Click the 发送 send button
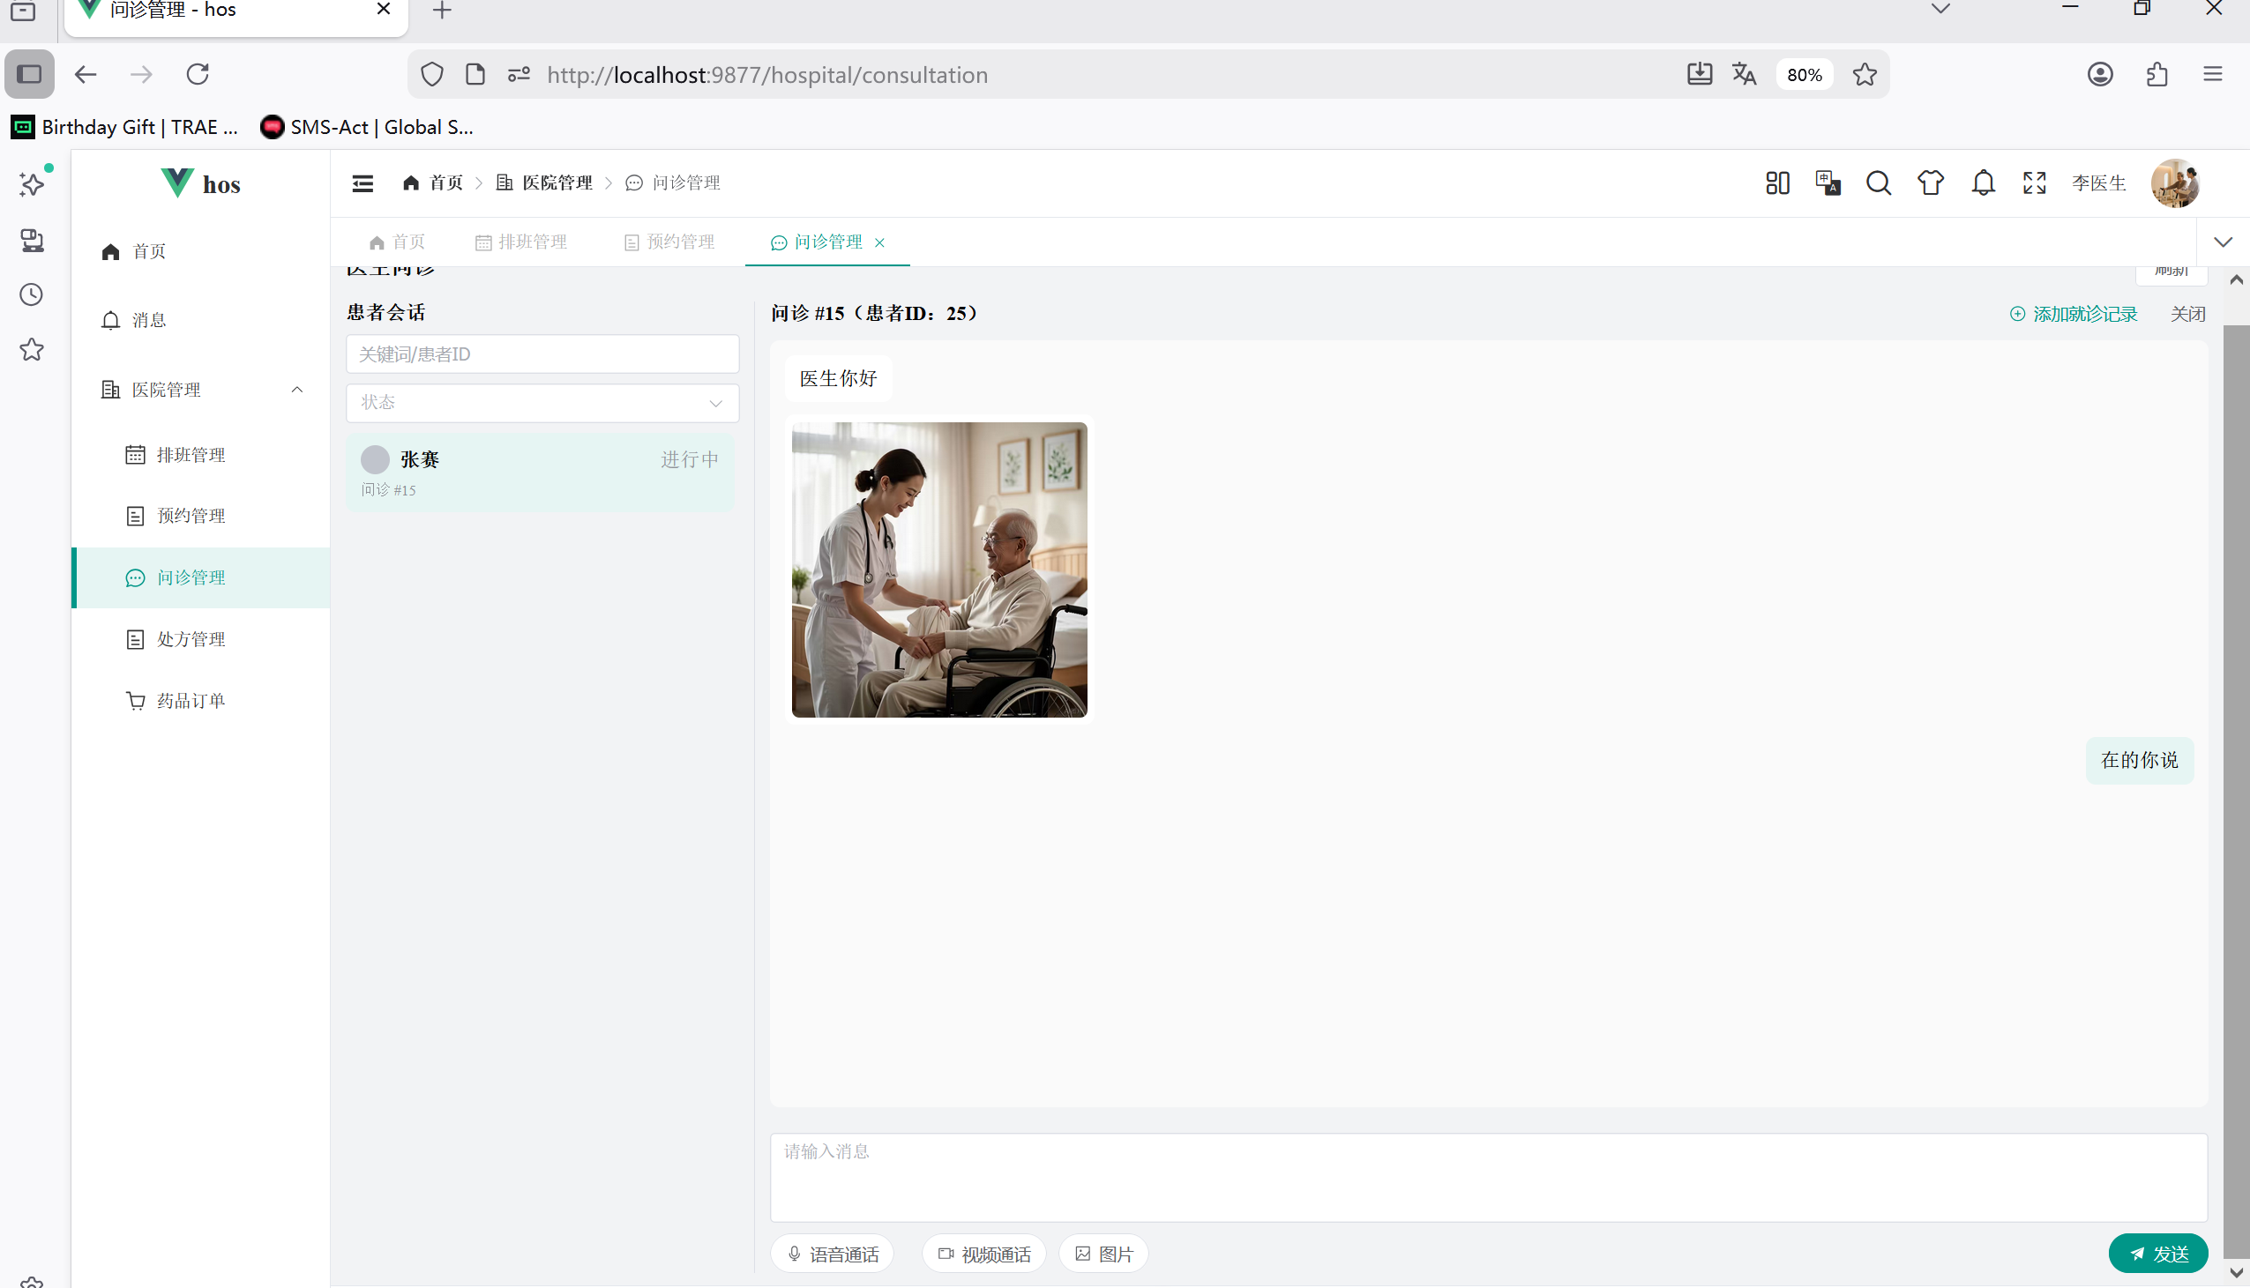2250x1288 pixels. 2157,1254
